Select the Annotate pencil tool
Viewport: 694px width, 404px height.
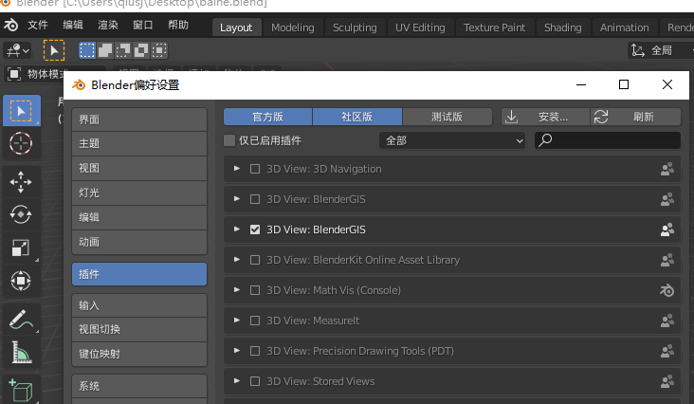tap(21, 320)
